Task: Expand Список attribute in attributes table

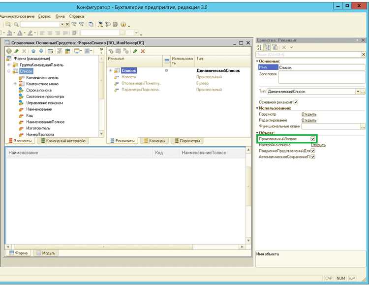Action: [x=110, y=70]
